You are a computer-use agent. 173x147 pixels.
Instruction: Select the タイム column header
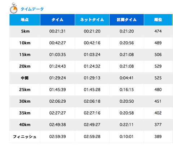click(57, 20)
